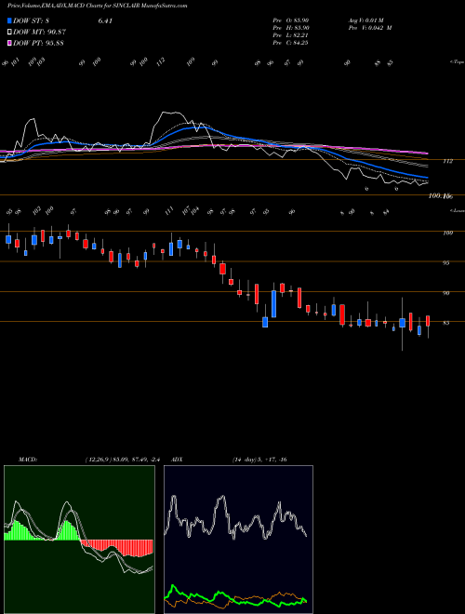Click the 95 price axis label
The width and height of the screenshot is (465, 614).
click(445, 263)
